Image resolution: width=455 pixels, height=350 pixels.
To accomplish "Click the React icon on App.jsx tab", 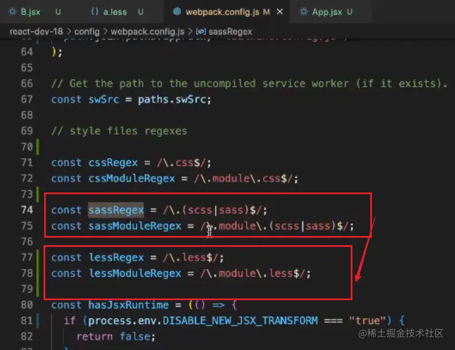I will point(304,11).
